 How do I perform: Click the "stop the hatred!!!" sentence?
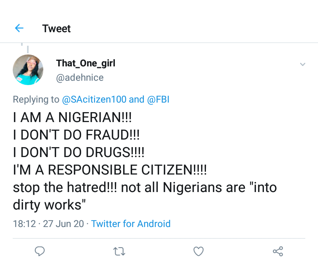click(65, 187)
